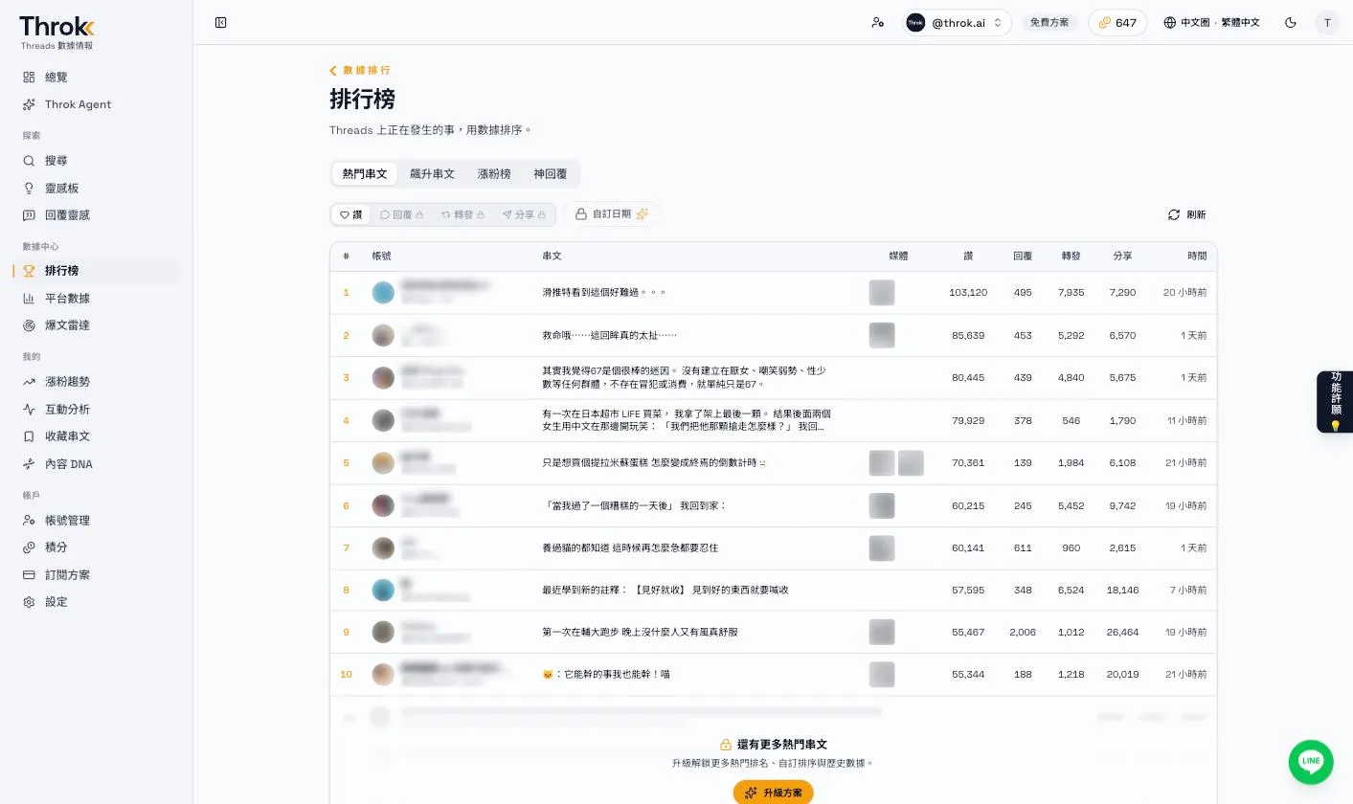The height and width of the screenshot is (804, 1353).
Task: Click likes value 103,120
Action: point(968,293)
